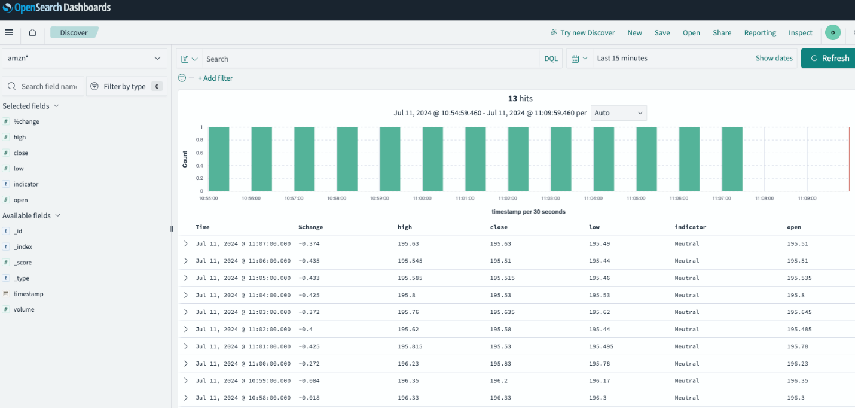This screenshot has width=855, height=408.
Task: Click the Add filter link
Action: (x=215, y=78)
